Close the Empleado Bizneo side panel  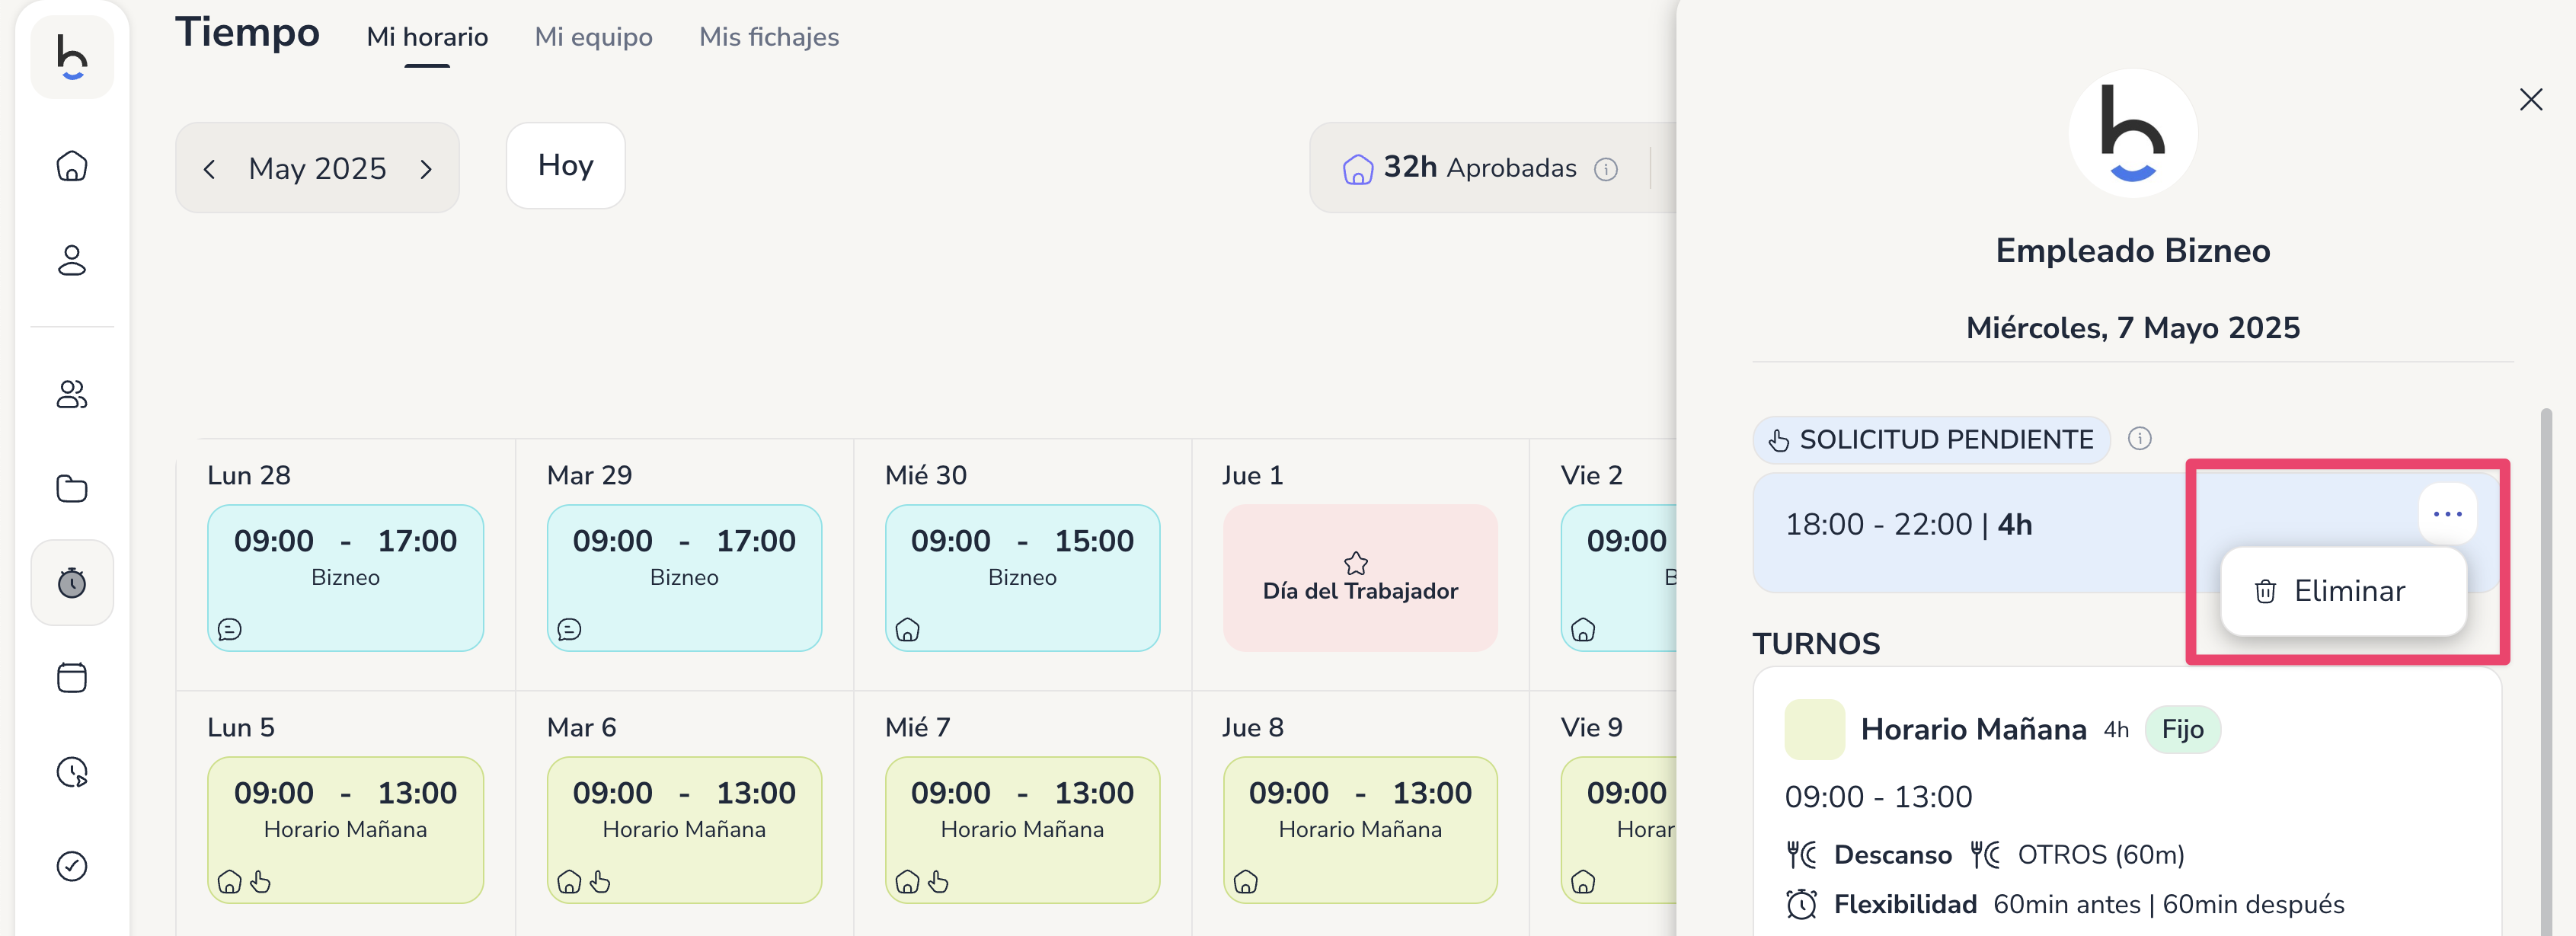pyautogui.click(x=2530, y=100)
